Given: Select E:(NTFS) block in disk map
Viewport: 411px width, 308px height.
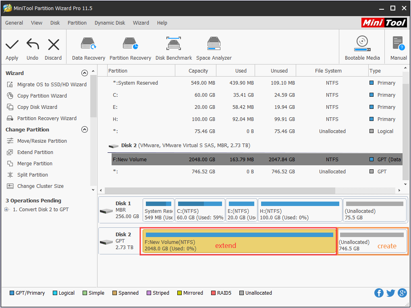Looking at the screenshot, I should [241, 210].
